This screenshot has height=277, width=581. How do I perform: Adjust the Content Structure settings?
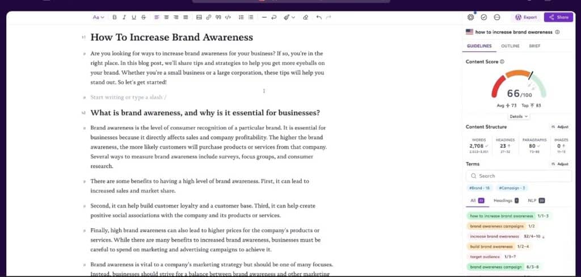coord(559,127)
